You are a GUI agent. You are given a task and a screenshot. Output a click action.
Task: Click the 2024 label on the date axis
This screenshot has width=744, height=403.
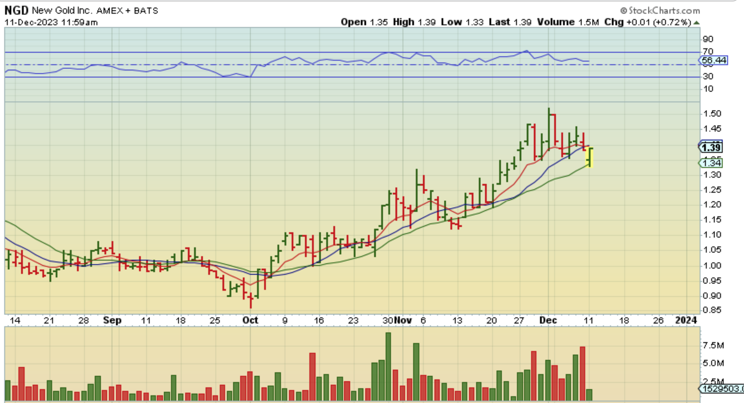click(686, 320)
